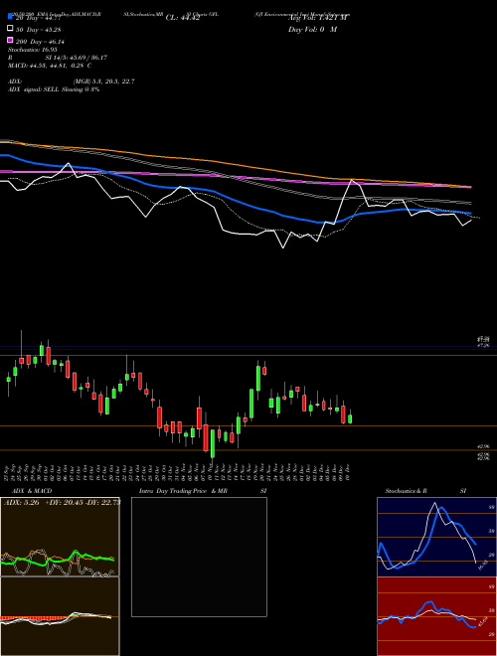Open the MACD histogram chart panel

[x=60, y=616]
